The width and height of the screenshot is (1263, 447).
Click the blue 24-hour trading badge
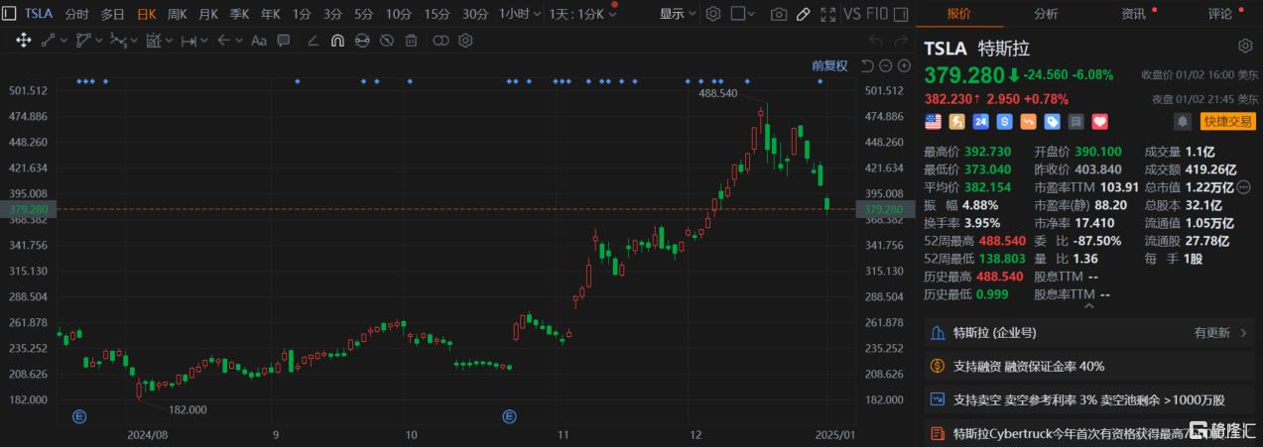tap(980, 121)
